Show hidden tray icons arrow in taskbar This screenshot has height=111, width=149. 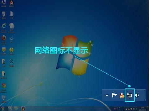(x=124, y=109)
